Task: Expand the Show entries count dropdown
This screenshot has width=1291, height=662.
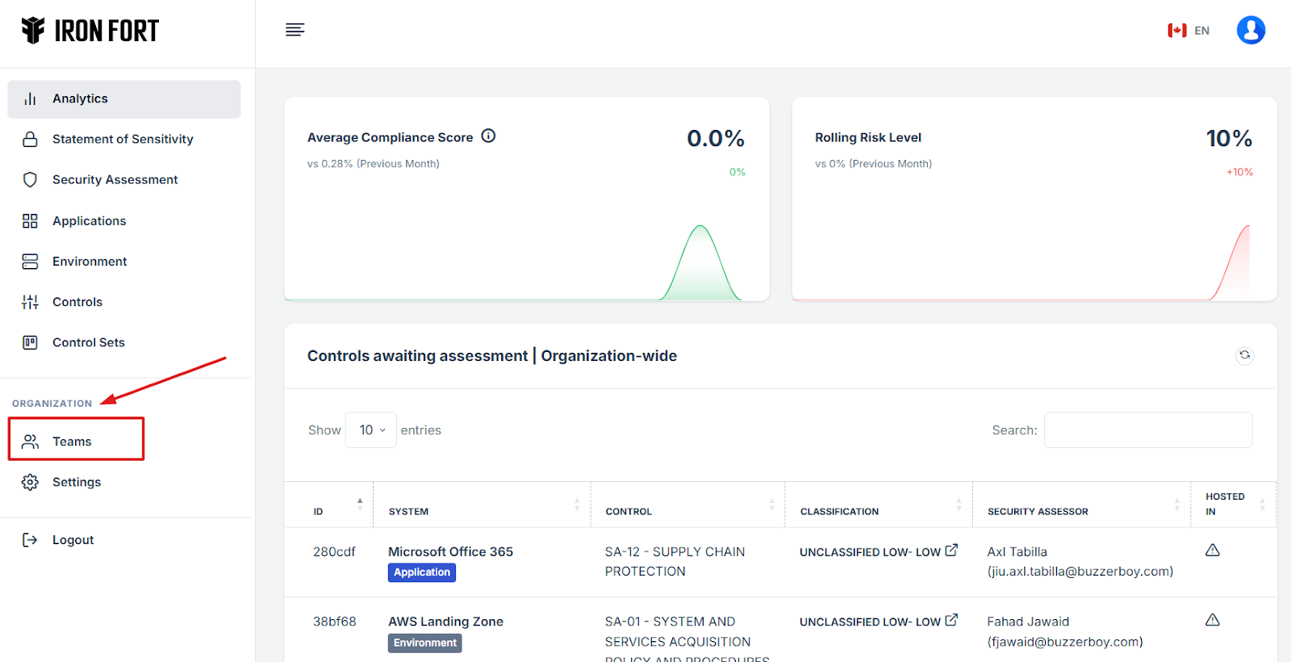Action: 371,430
